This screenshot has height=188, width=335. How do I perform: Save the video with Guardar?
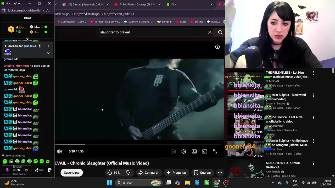203,173
